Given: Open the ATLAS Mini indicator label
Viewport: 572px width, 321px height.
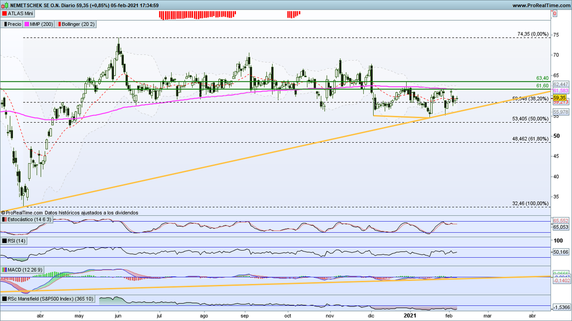Looking at the screenshot, I should (20, 14).
